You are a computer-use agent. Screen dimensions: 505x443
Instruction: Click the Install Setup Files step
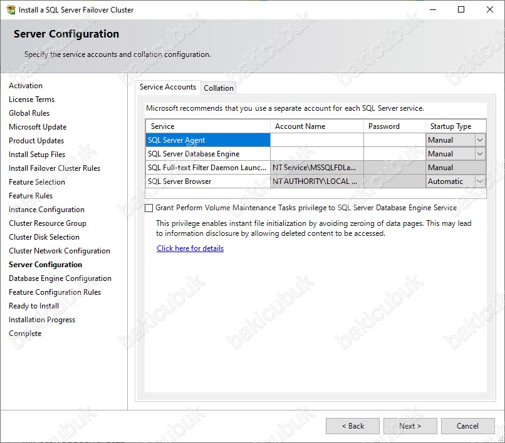[x=37, y=155]
